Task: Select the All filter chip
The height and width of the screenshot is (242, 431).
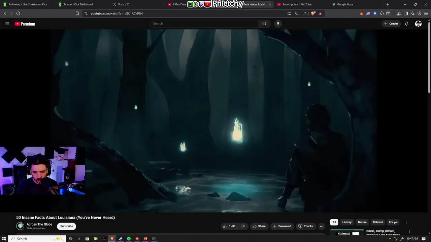Action: pyautogui.click(x=334, y=222)
